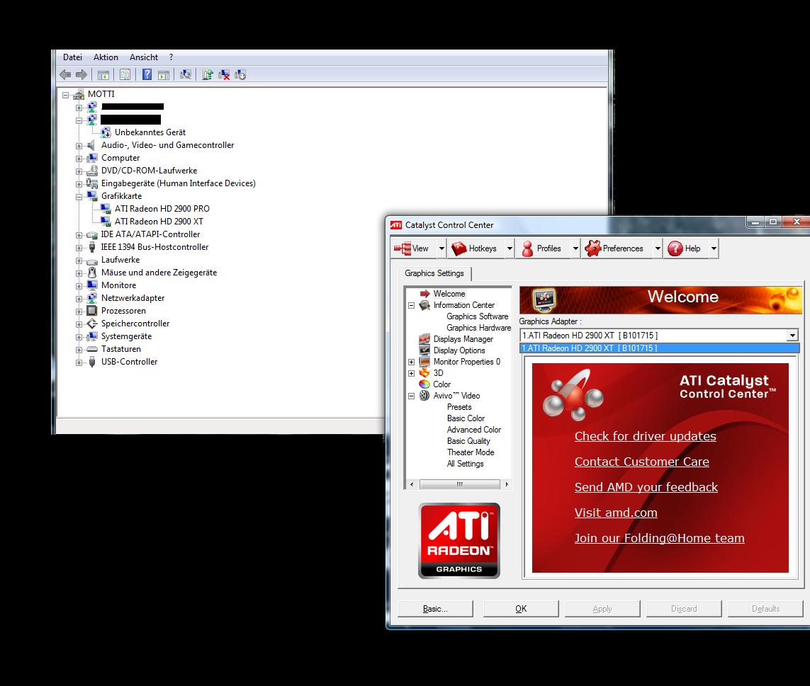This screenshot has width=810, height=686.
Task: Click Join our Folding@Home team link
Action: (x=659, y=538)
